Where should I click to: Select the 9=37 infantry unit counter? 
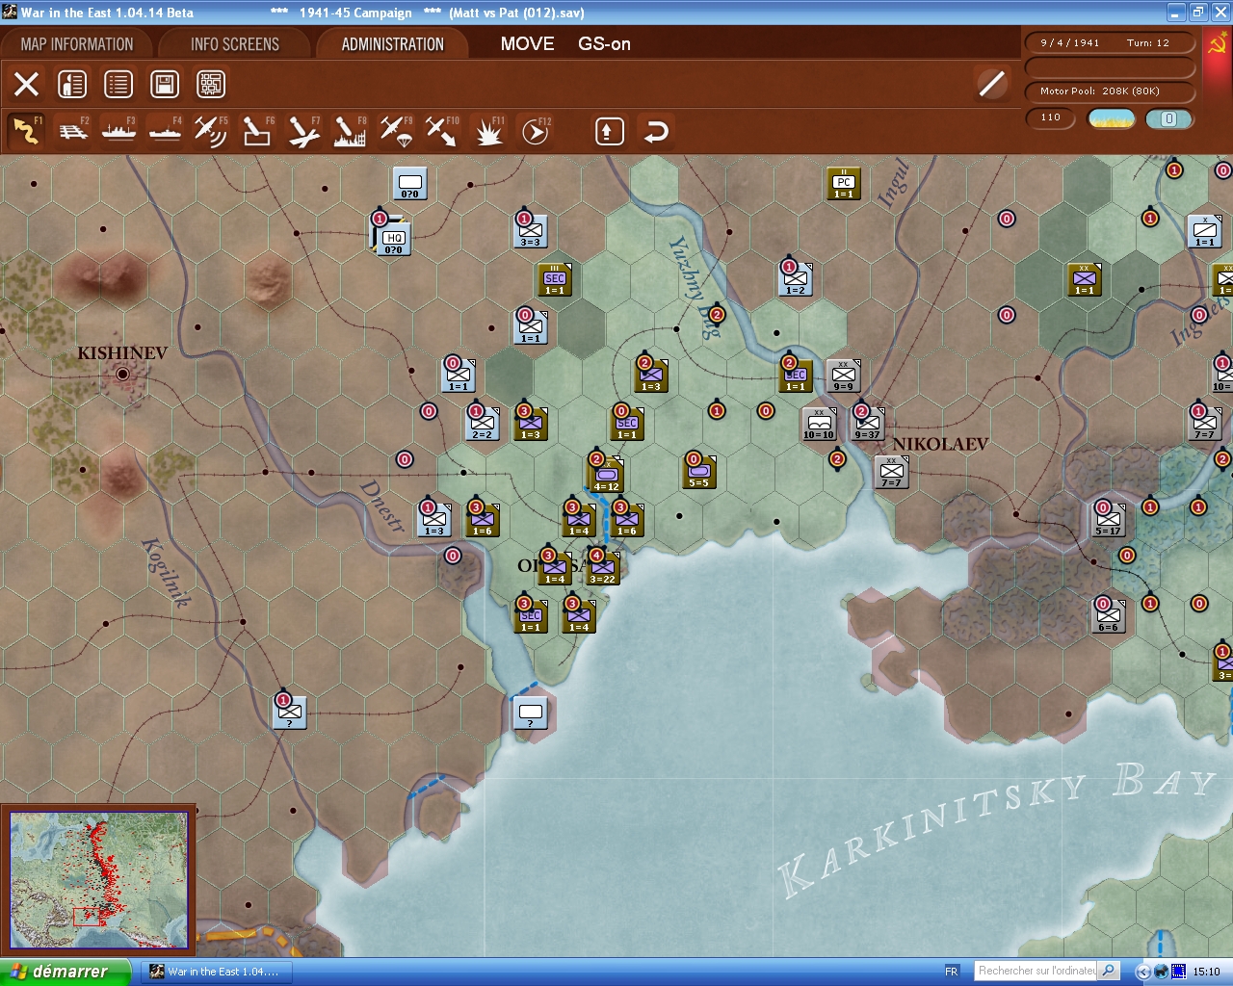(x=867, y=423)
